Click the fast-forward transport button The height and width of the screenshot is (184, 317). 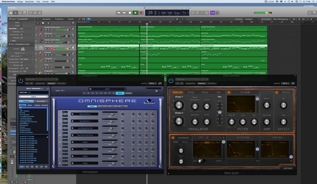pos(124,13)
